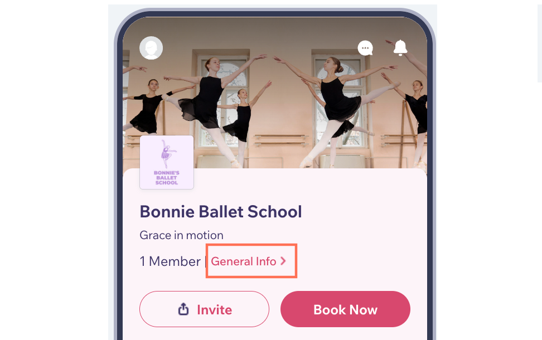Open the chat messages bubble icon
The width and height of the screenshot is (542, 340).
click(365, 48)
